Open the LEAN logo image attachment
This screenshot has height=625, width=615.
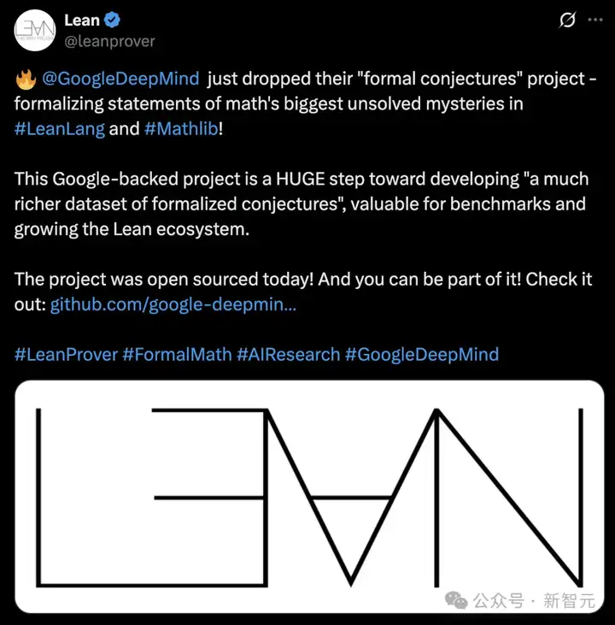[x=309, y=497]
